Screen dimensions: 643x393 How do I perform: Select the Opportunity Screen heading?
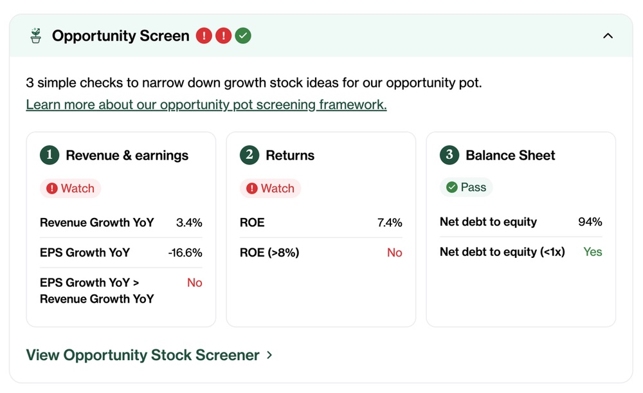[x=121, y=35]
